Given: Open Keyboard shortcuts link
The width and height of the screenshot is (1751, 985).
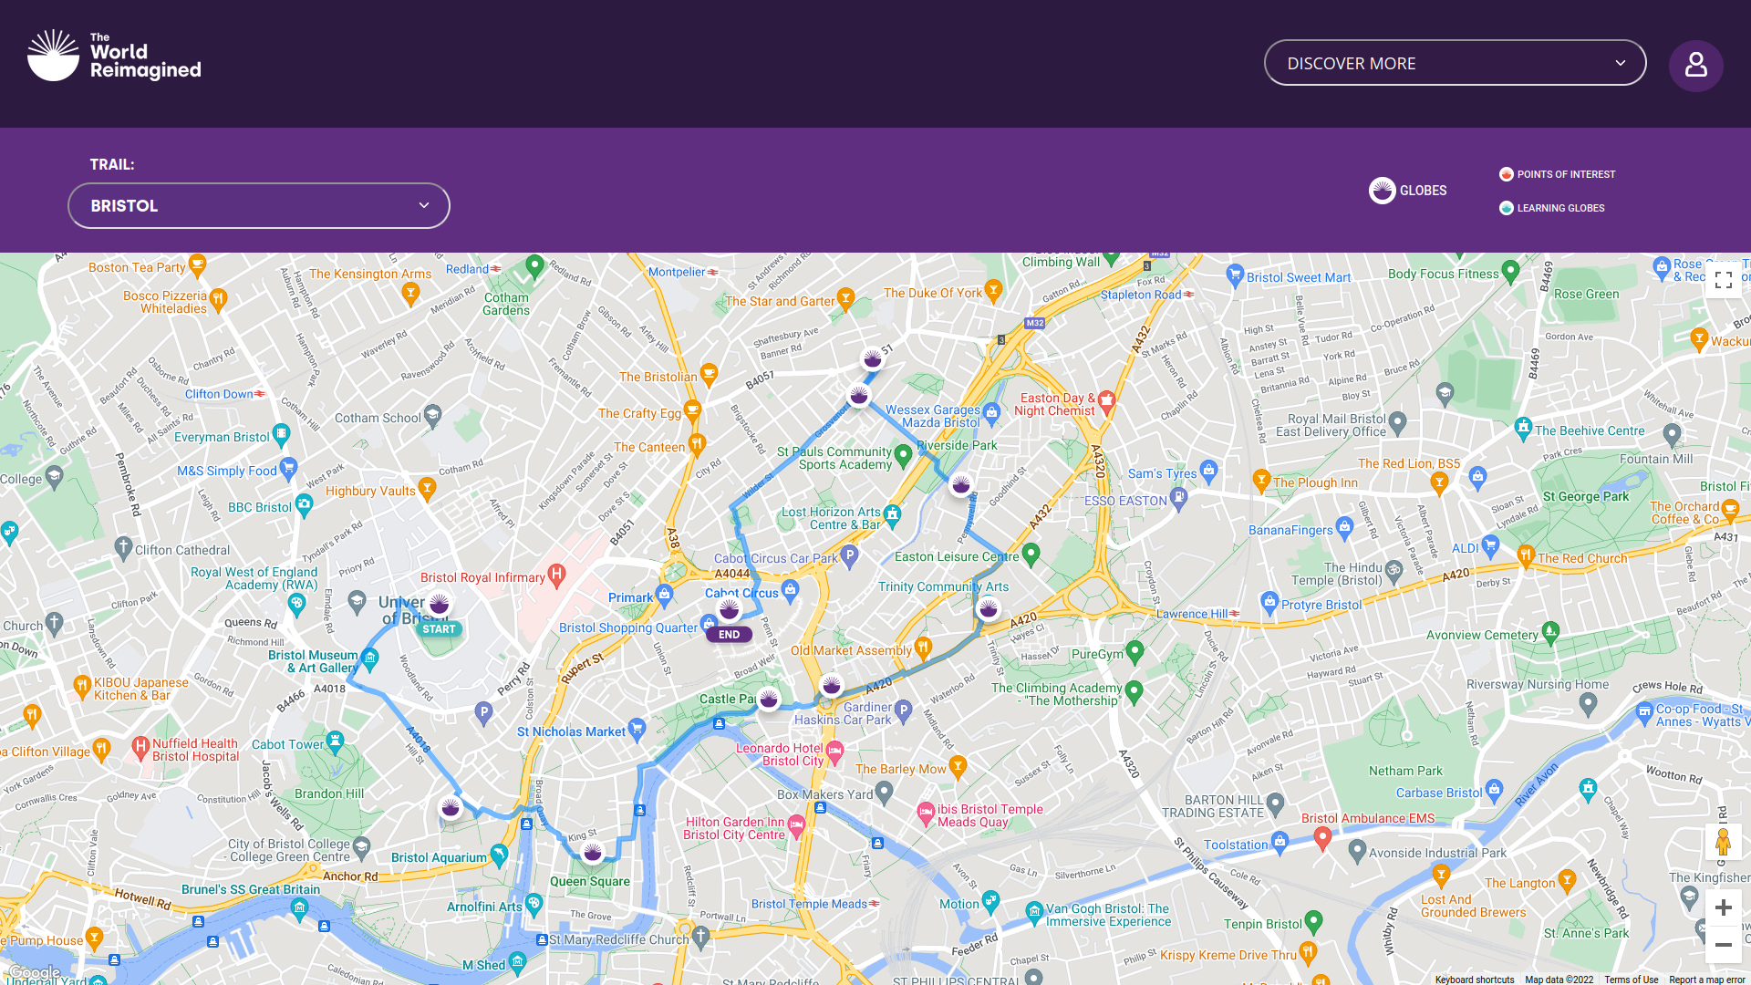Looking at the screenshot, I should pyautogui.click(x=1474, y=980).
